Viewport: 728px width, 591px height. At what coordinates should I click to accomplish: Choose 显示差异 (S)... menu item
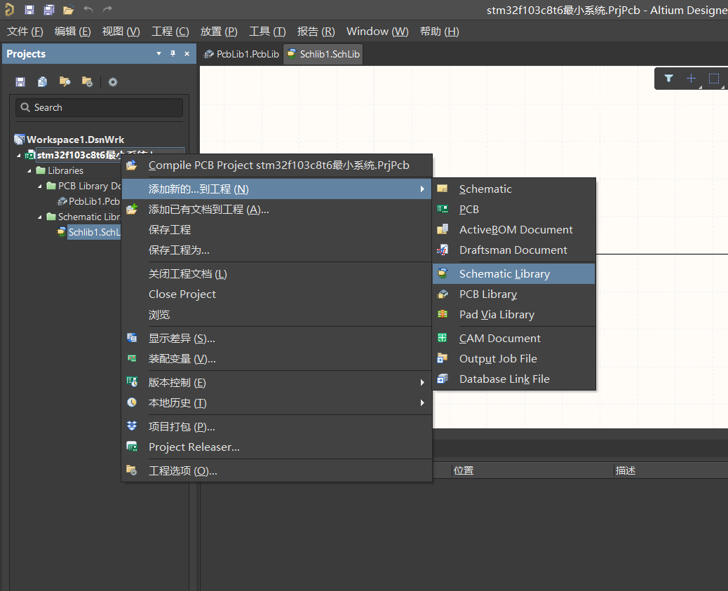[x=277, y=339]
